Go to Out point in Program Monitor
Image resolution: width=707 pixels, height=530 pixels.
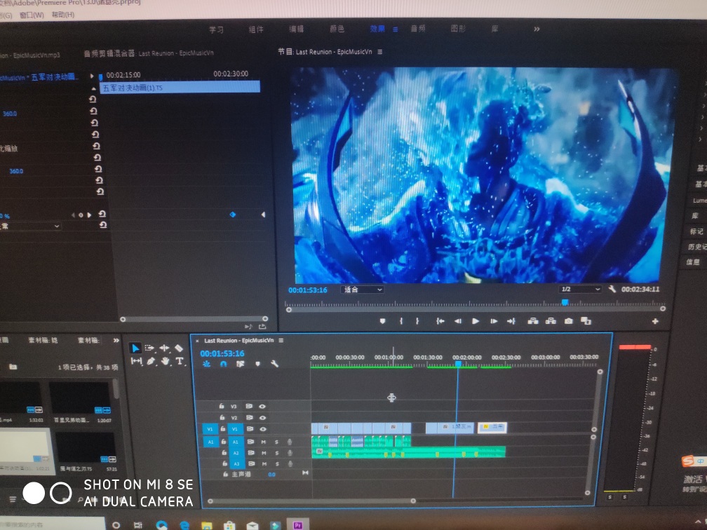511,321
